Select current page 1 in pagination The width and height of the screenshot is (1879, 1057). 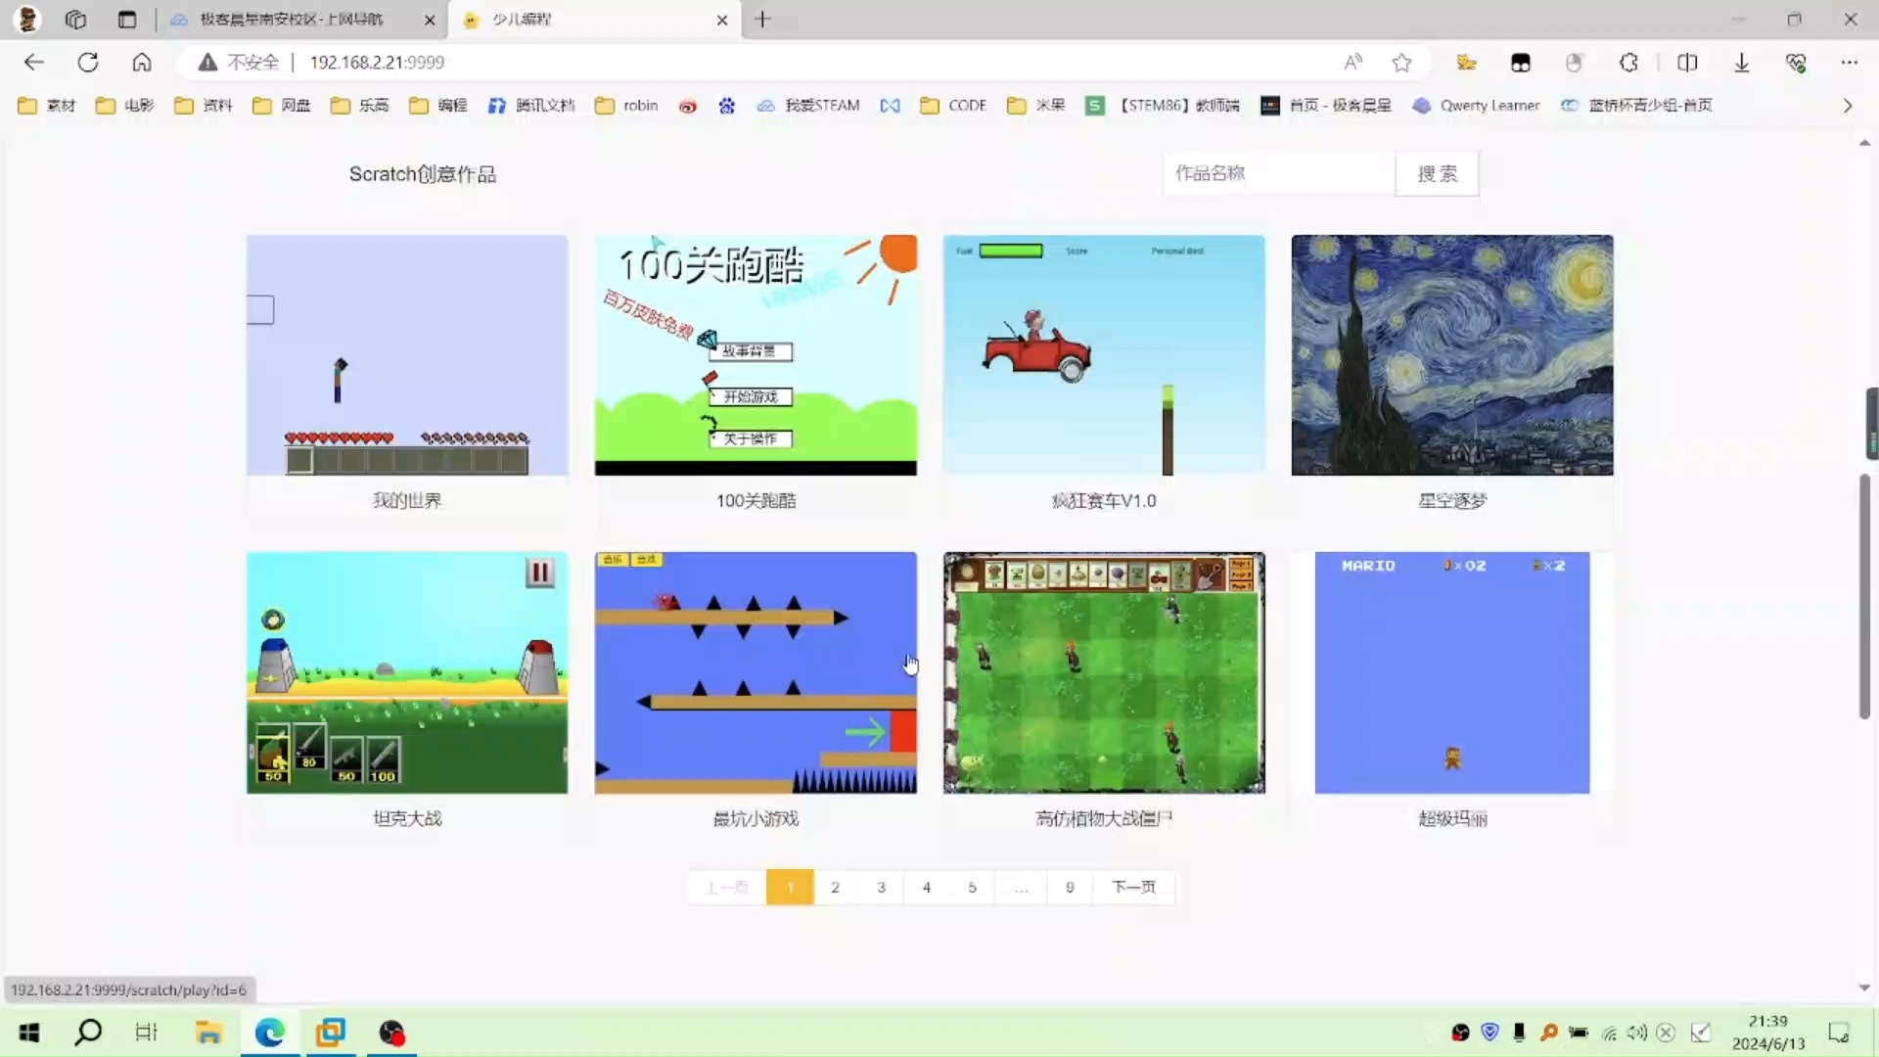coord(790,887)
